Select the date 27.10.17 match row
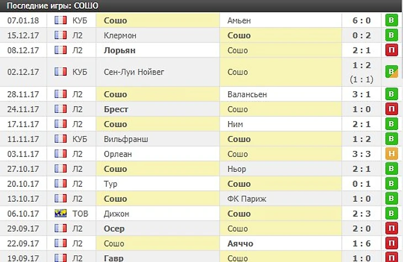This screenshot has height=262, width=403. click(x=23, y=169)
